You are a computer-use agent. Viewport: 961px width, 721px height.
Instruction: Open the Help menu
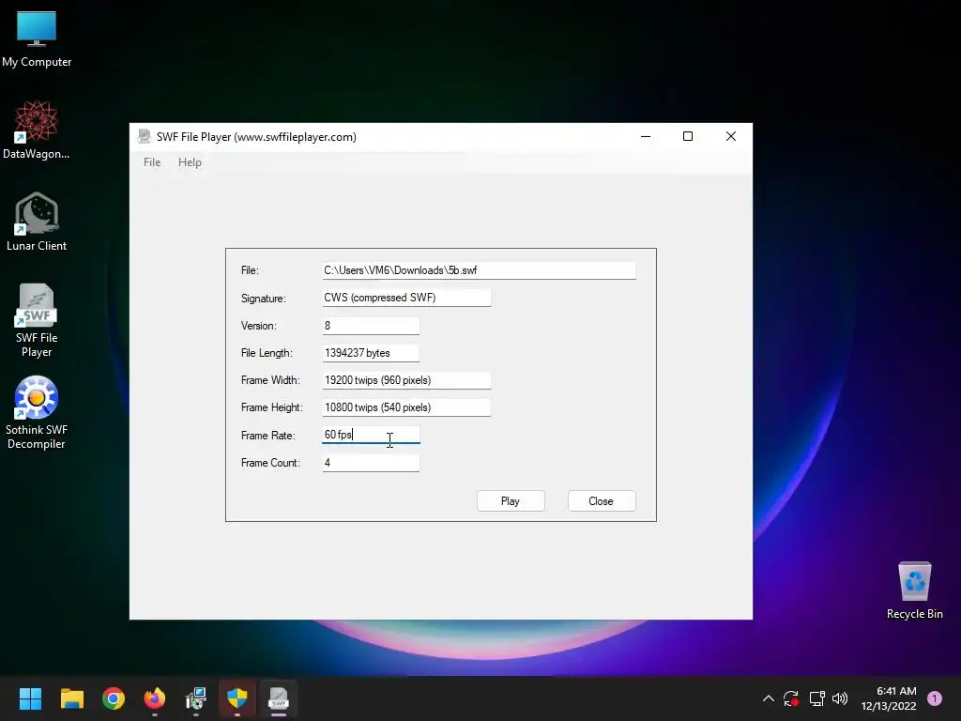pos(190,162)
